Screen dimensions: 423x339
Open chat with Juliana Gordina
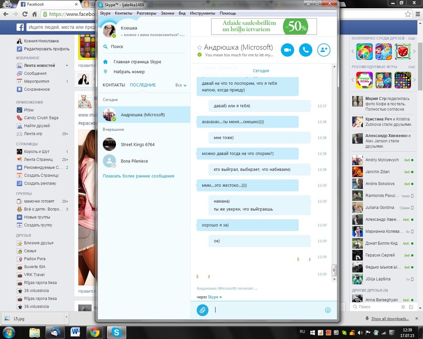[383, 208]
